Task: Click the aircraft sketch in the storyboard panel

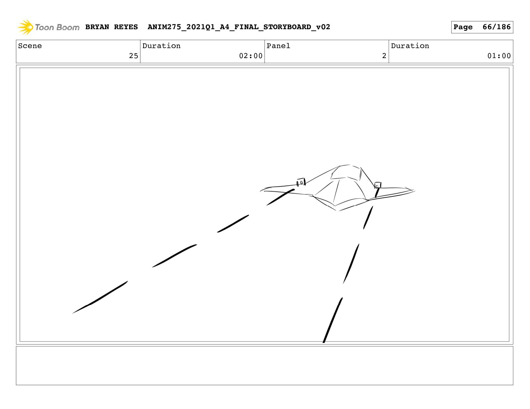Action: [337, 188]
